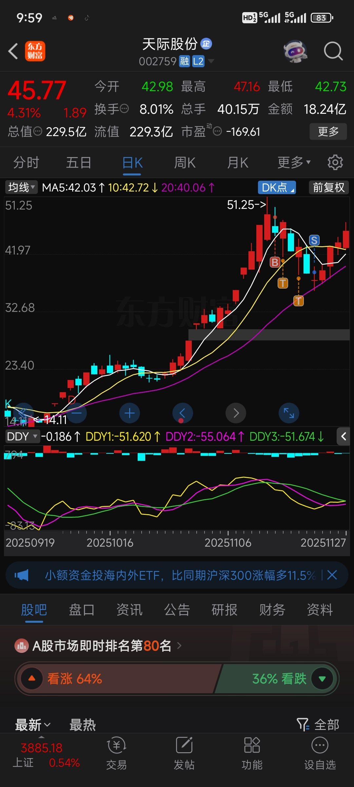This screenshot has width=354, height=787.
Task: Switch to 月K chart tab
Action: click(x=238, y=163)
